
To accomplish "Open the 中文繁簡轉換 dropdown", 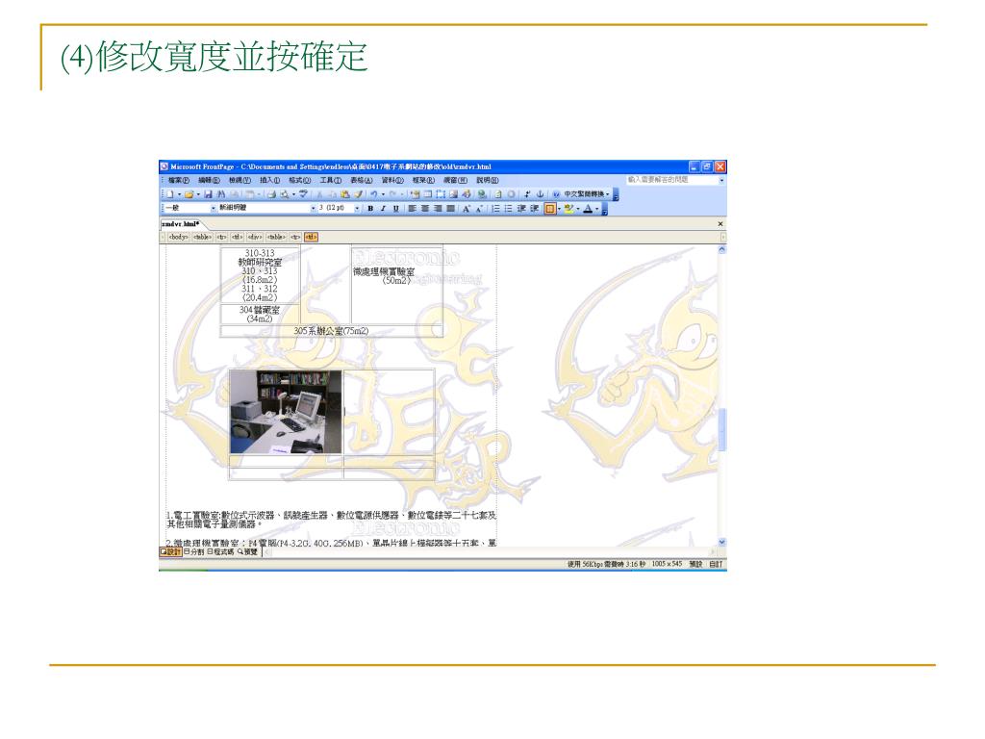I will [587, 194].
